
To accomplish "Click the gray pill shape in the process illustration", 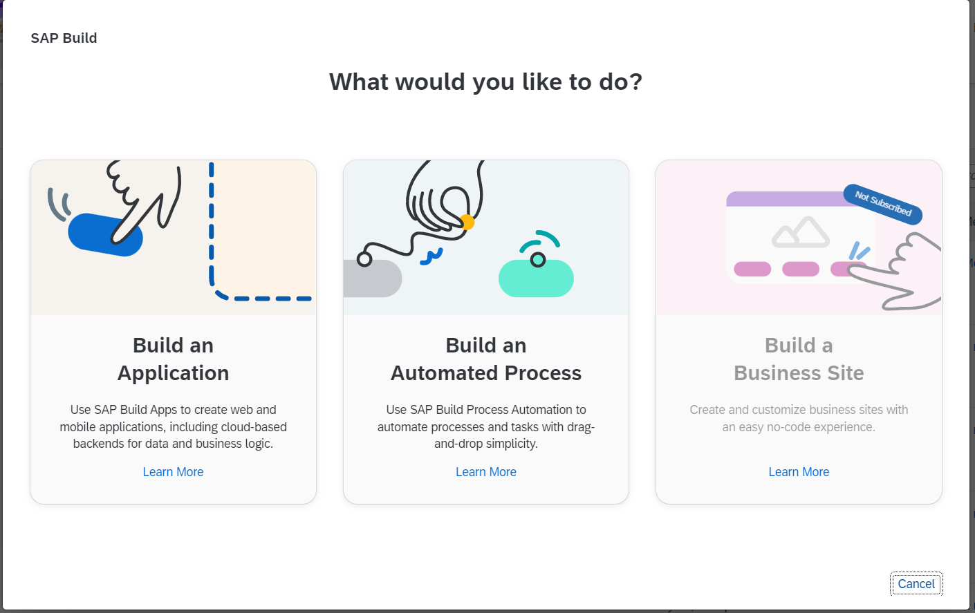I will click(x=370, y=279).
